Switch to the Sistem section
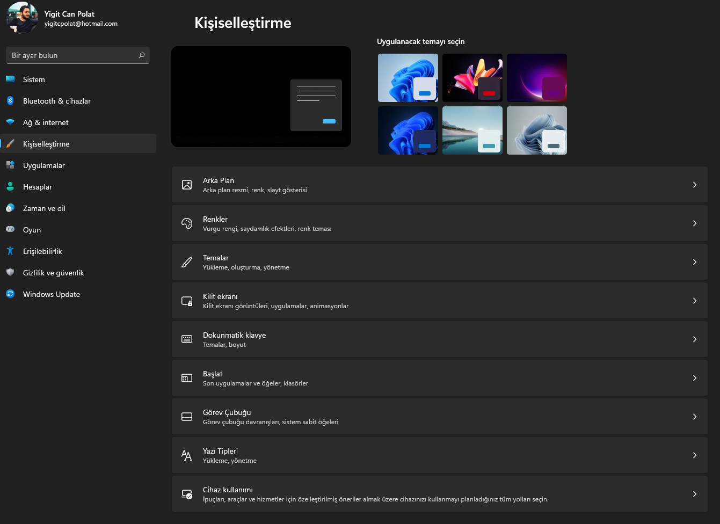This screenshot has height=524, width=720. [33, 79]
